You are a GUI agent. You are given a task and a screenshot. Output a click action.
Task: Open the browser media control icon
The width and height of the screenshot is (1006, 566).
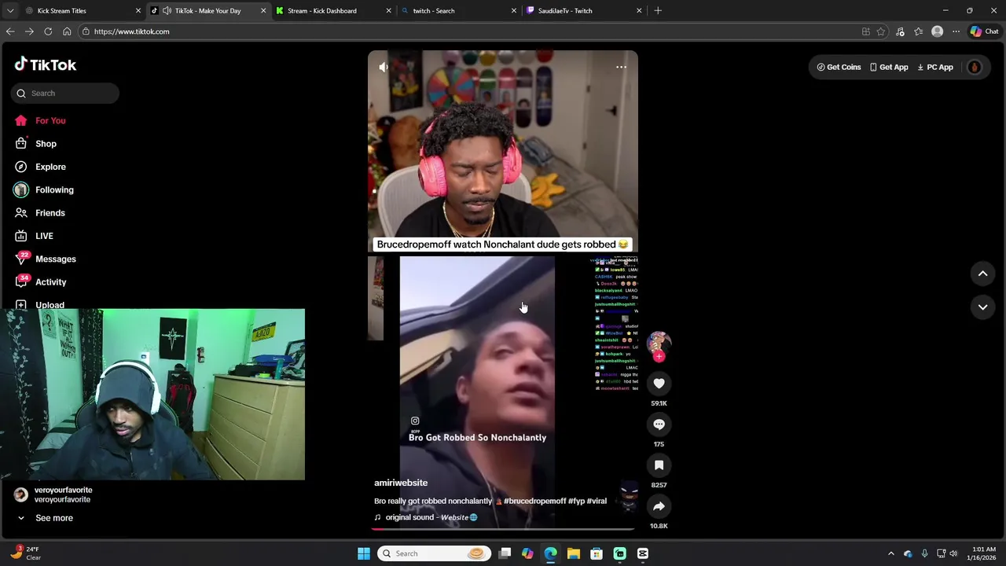click(x=900, y=31)
